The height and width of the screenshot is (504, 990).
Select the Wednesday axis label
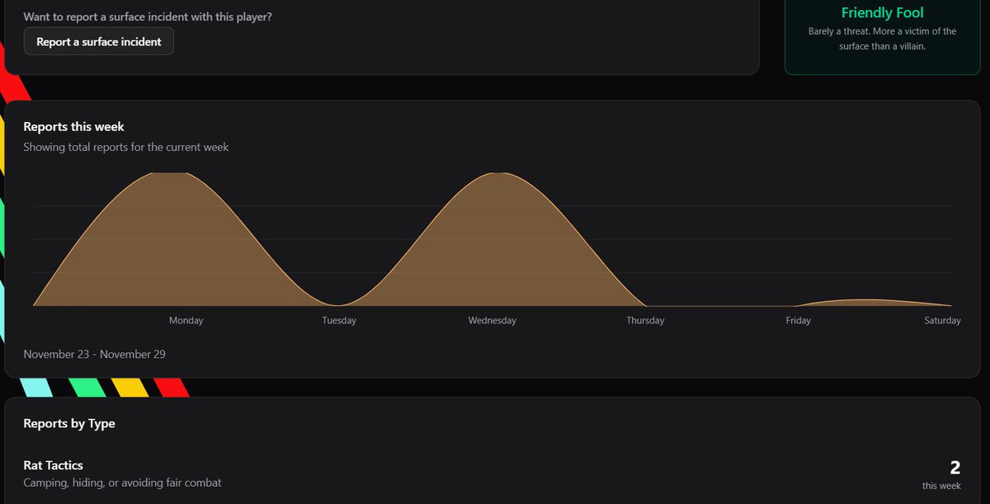[492, 320]
